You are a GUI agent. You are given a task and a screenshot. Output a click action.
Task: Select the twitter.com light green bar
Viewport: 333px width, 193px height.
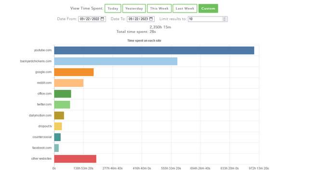62,105
